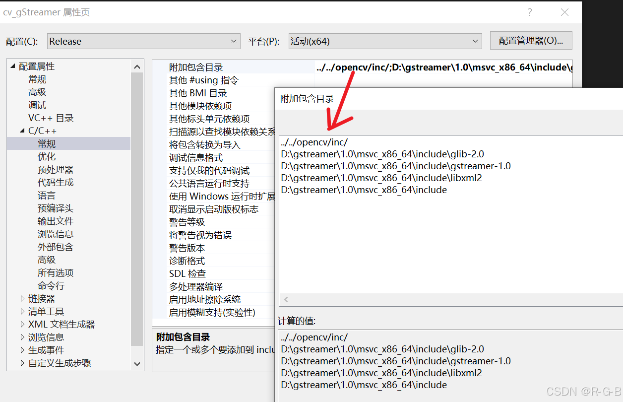Select 高级 under 配置属性
The height and width of the screenshot is (402, 623).
(x=37, y=92)
